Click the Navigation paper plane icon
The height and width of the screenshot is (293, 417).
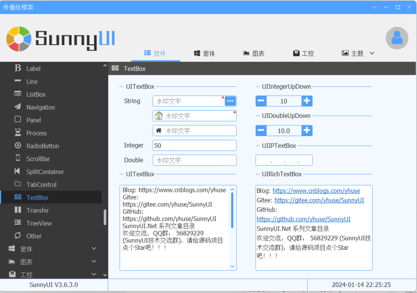tap(18, 107)
